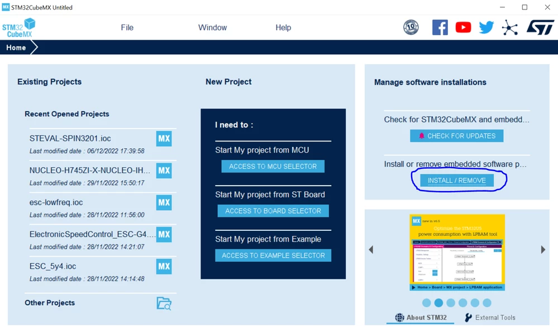Click the ST community network icon

(x=510, y=27)
